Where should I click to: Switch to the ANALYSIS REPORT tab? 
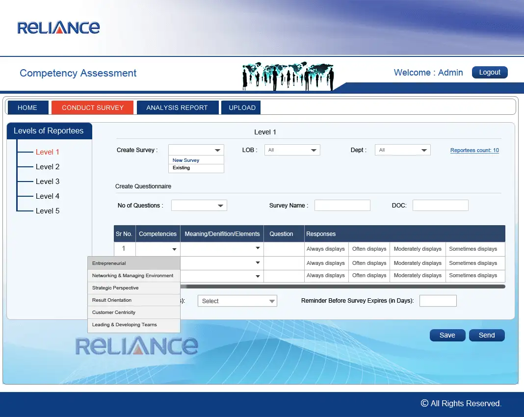[177, 107]
